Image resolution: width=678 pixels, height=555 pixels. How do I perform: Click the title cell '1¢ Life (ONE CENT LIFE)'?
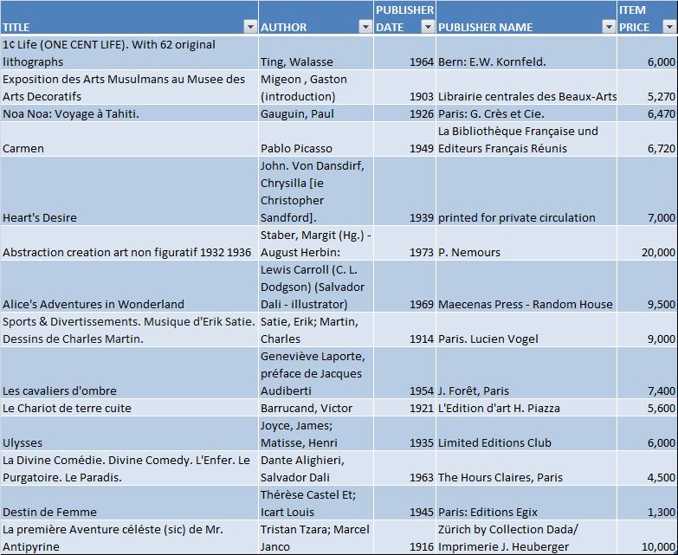click(129, 53)
